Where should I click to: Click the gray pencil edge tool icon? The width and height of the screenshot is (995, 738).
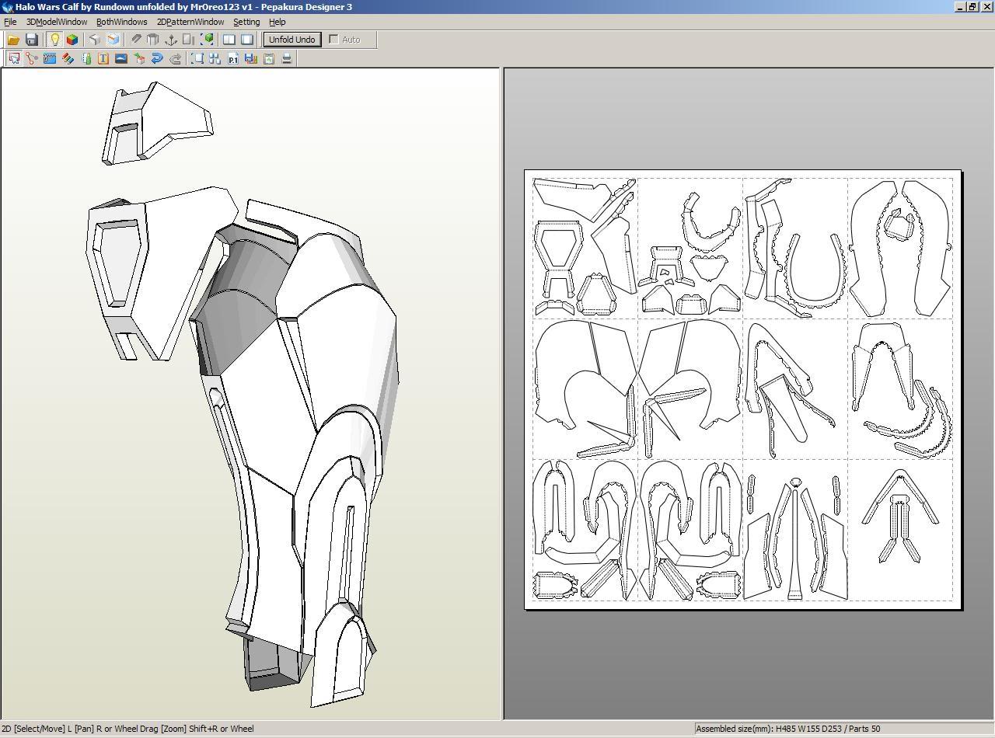click(x=135, y=40)
